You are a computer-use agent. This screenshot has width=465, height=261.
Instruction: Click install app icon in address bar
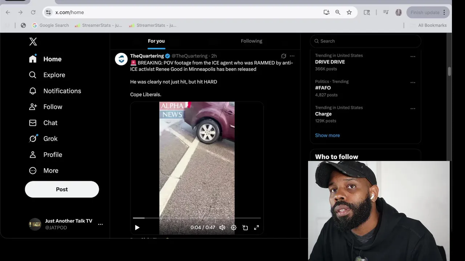pos(327,12)
